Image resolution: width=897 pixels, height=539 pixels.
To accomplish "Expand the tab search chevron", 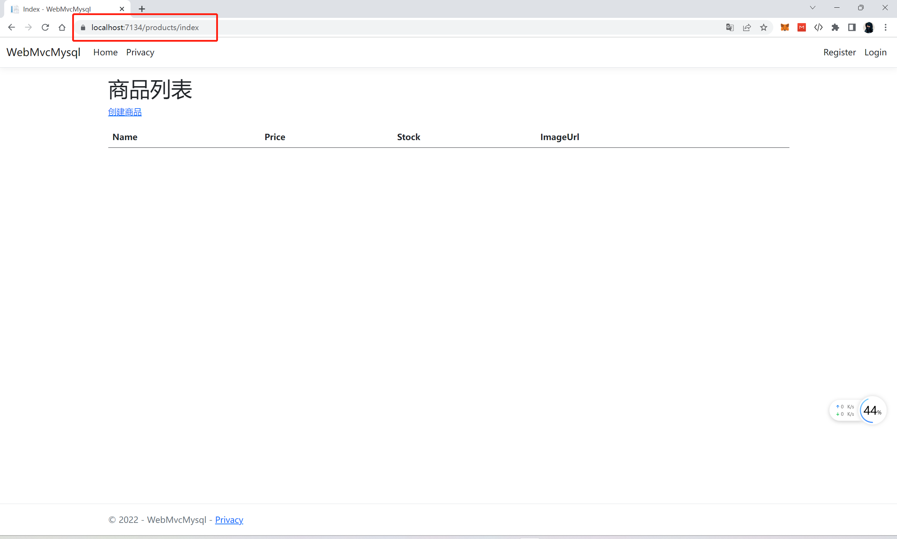I will [x=813, y=8].
